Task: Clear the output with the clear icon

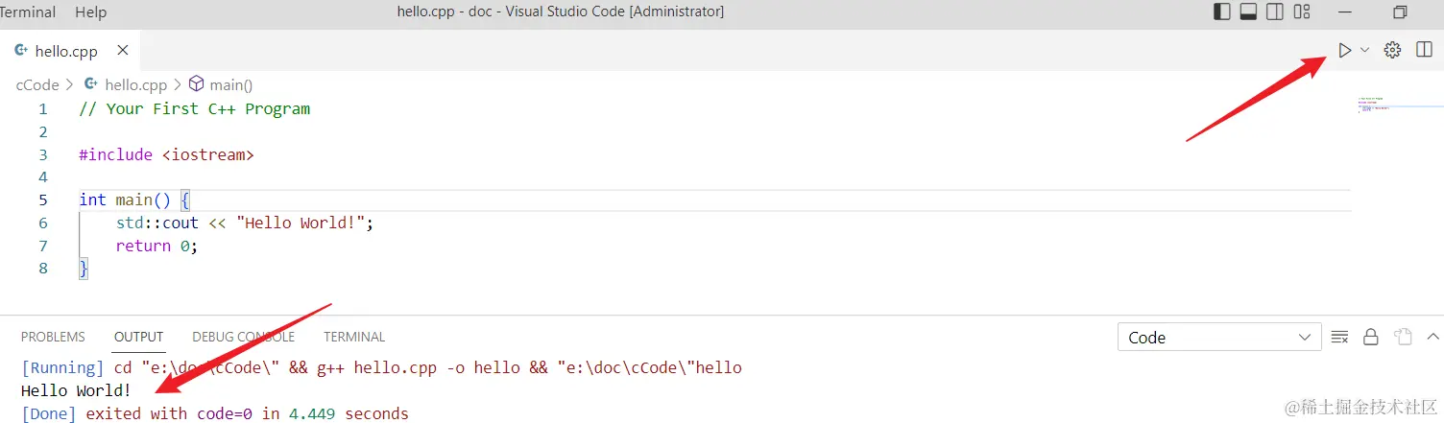Action: coord(1339,337)
